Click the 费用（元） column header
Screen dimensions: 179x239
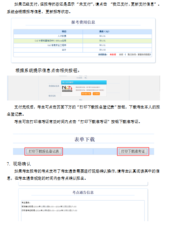117,32
